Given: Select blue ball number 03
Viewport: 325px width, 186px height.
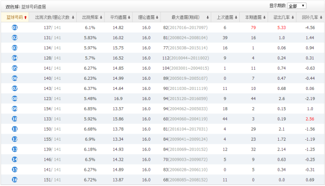Looking at the screenshot, I should coord(15,48).
